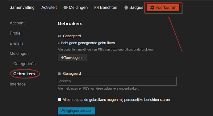Click the crossed-out eye Genegeerd icon

(60, 36)
